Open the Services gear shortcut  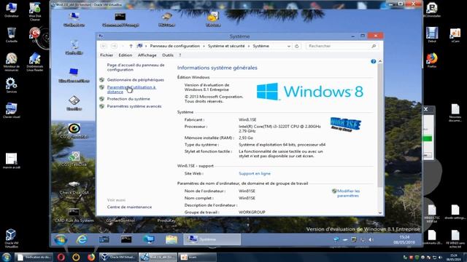pos(12,85)
